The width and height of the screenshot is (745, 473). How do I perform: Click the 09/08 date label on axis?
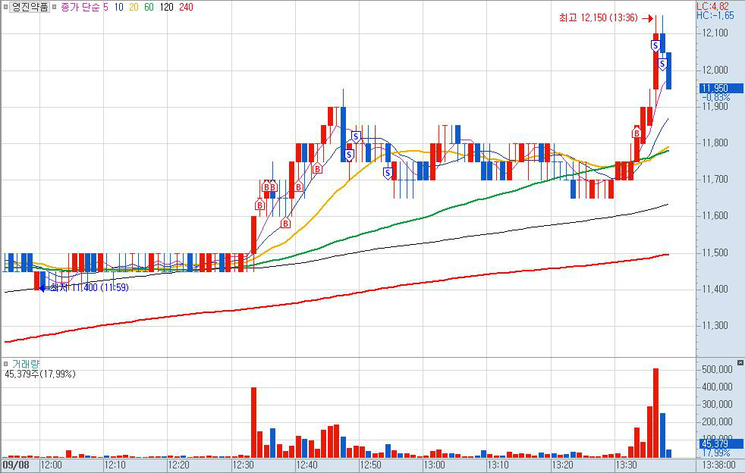(17, 464)
